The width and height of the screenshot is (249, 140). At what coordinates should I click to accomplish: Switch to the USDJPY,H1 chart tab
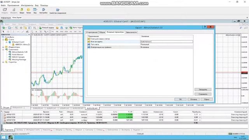point(64,108)
